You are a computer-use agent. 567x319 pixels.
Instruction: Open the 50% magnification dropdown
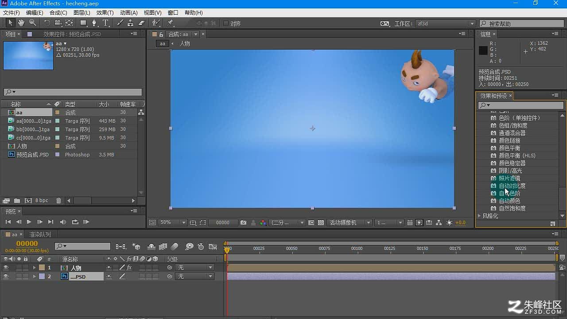172,222
